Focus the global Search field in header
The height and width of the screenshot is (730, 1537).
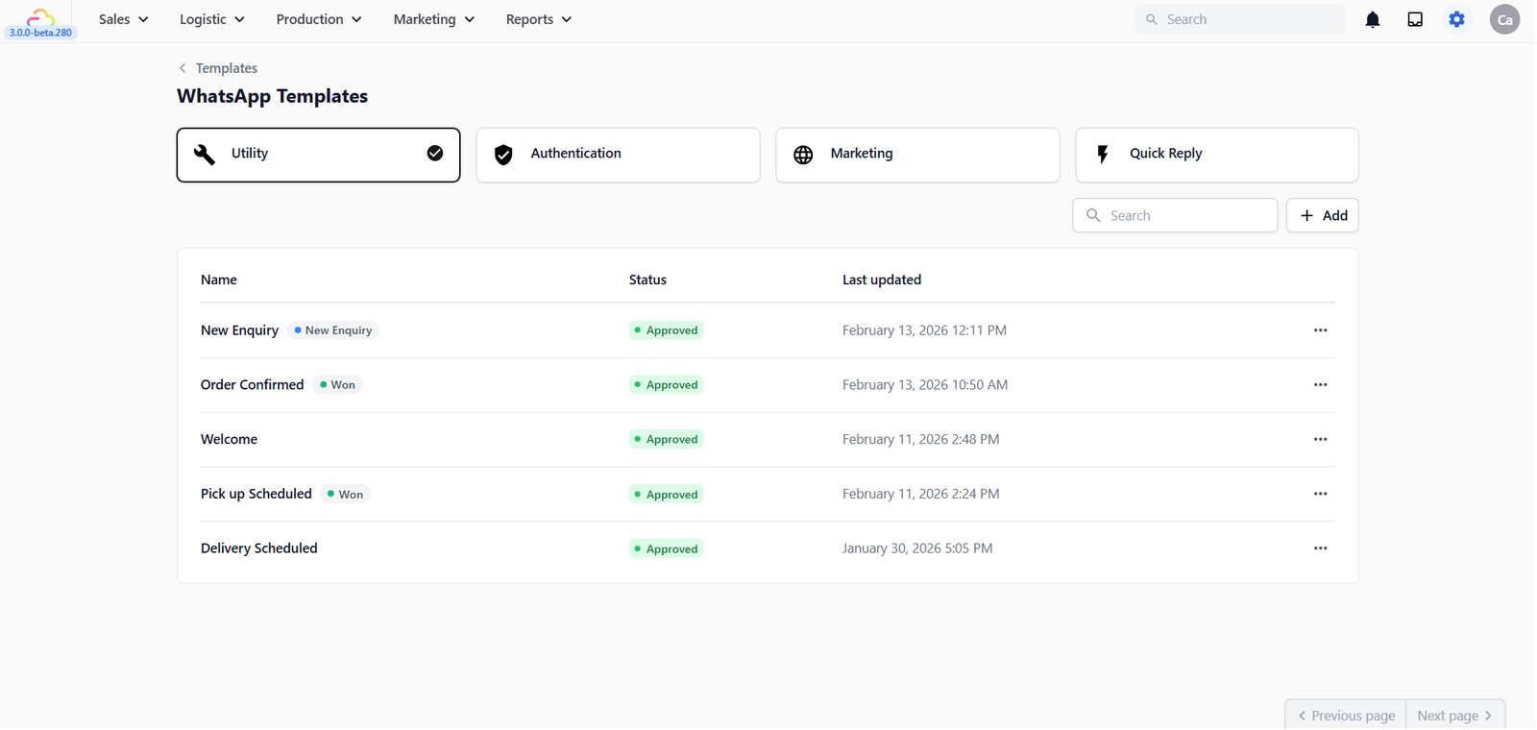point(1240,19)
